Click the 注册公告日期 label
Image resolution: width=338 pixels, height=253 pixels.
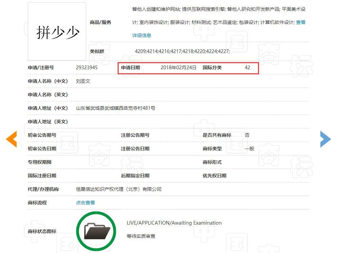(x=135, y=149)
